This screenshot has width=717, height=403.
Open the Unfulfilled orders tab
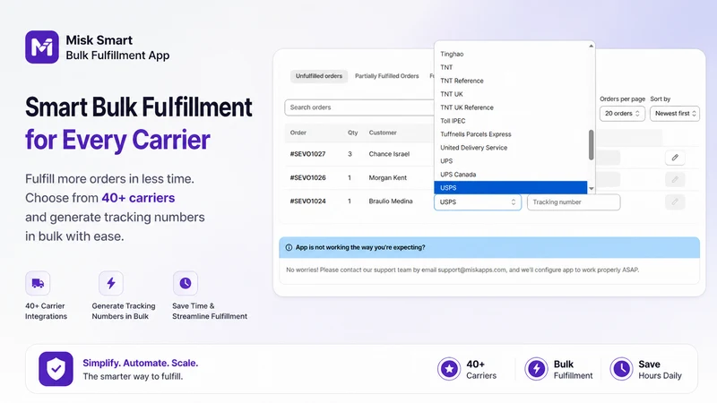point(319,76)
